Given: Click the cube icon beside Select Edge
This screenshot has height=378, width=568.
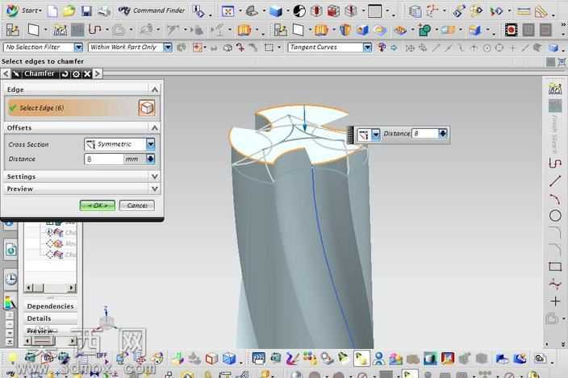Looking at the screenshot, I should pos(147,108).
